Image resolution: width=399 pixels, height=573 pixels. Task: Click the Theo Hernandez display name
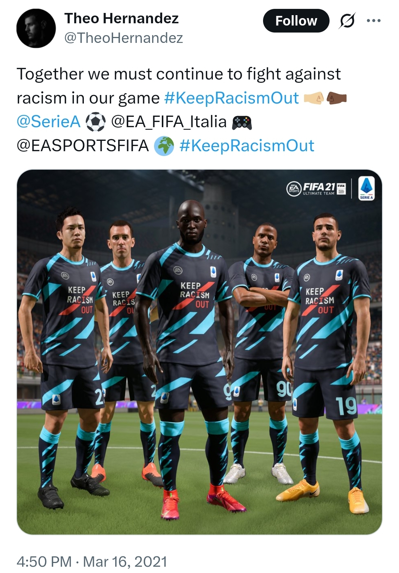(122, 18)
